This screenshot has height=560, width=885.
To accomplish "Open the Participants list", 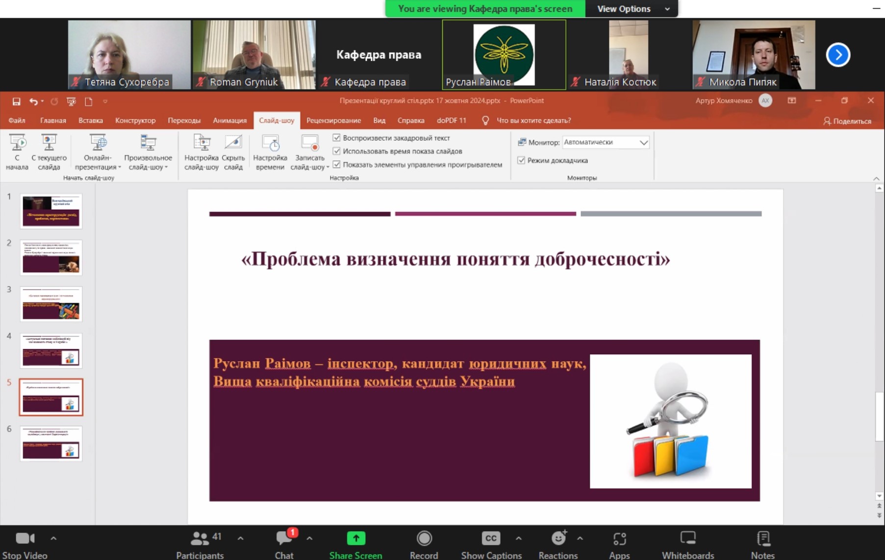I will 200,538.
